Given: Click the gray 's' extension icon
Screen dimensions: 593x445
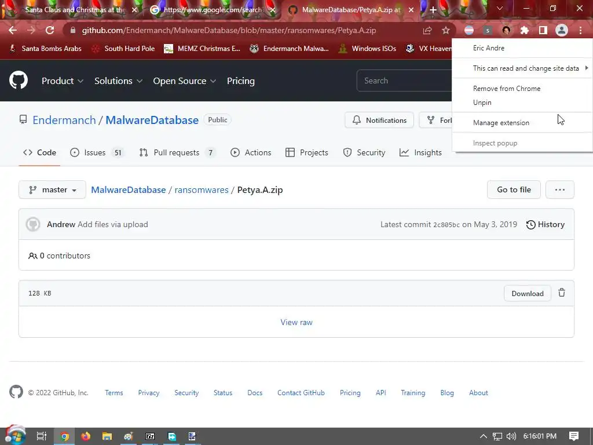Looking at the screenshot, I should (488, 30).
